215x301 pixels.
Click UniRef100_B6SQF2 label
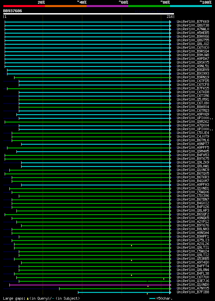coord(193,214)
